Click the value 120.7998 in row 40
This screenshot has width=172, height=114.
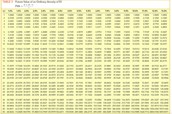pos(79,106)
